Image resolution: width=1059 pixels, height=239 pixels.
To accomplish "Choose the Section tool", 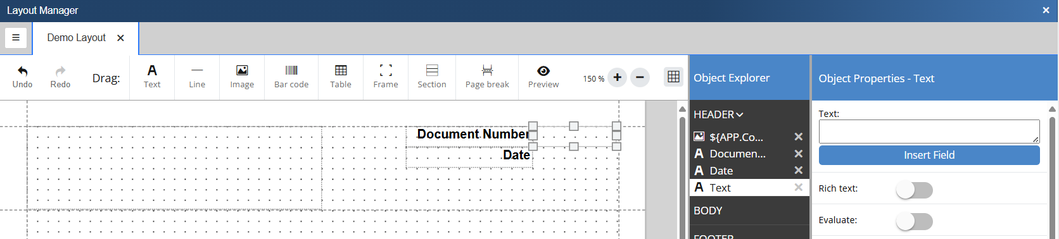I will (432, 77).
